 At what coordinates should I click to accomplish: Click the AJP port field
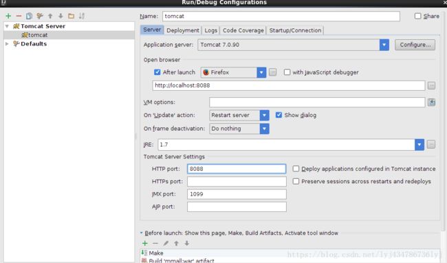(237, 207)
